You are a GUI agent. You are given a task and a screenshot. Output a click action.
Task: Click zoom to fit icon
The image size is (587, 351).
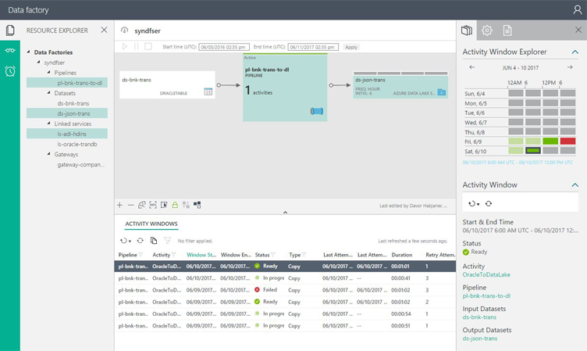pos(141,205)
